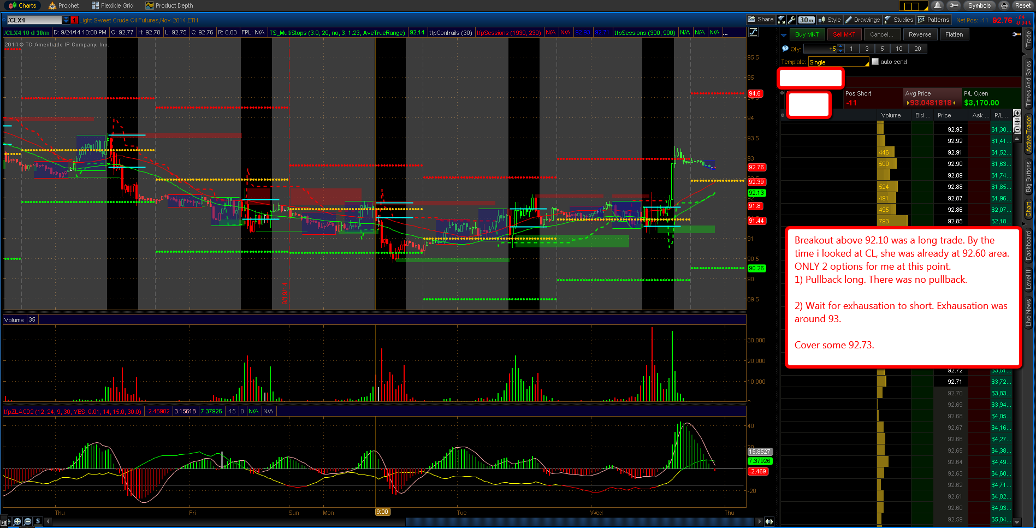Click the printer icon
The image size is (1036, 528).
(x=1004, y=5)
